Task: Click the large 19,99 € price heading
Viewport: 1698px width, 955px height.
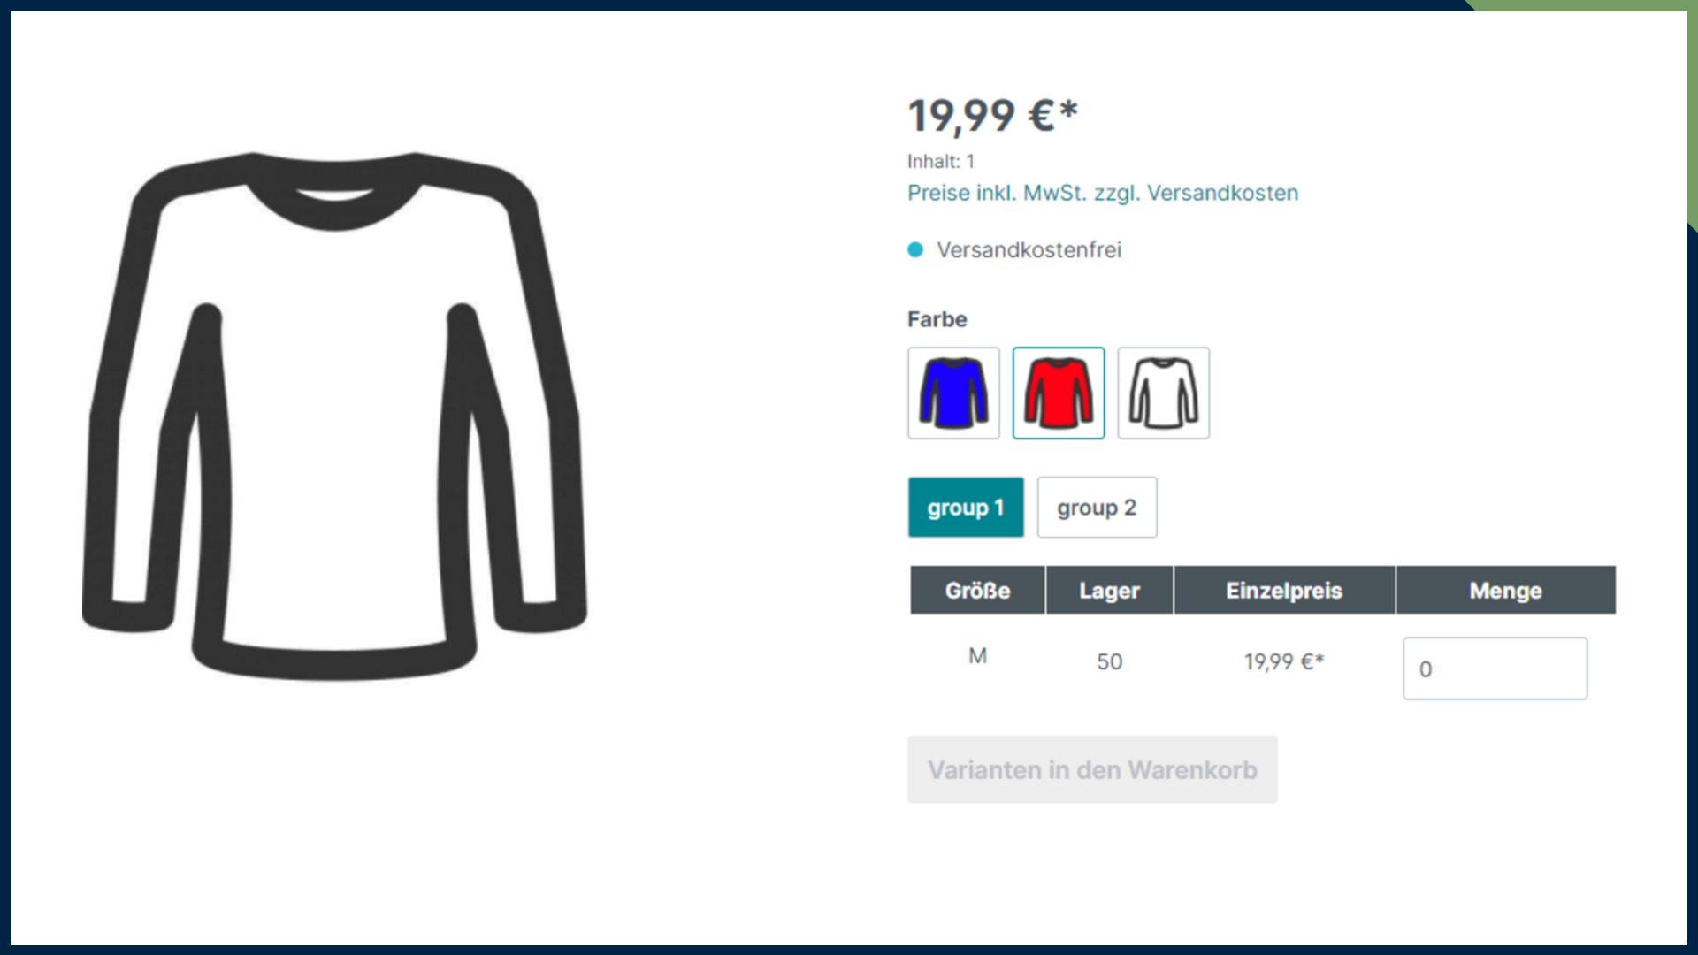Action: [993, 116]
